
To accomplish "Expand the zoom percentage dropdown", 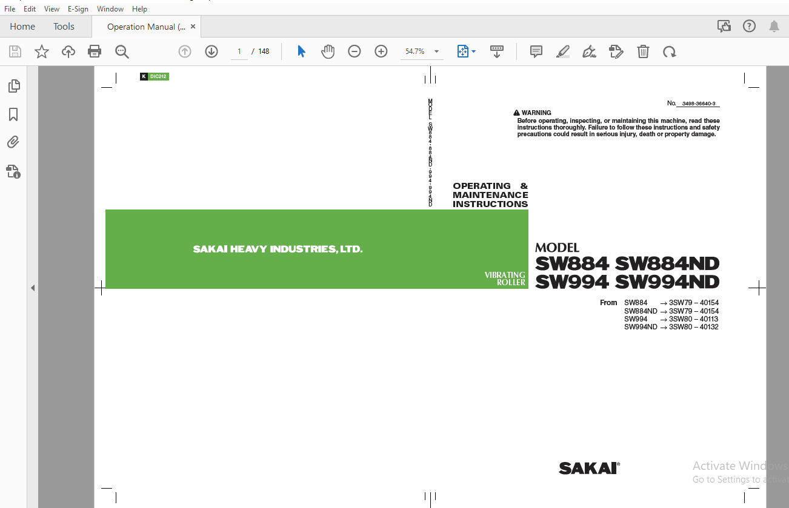I will pyautogui.click(x=436, y=51).
